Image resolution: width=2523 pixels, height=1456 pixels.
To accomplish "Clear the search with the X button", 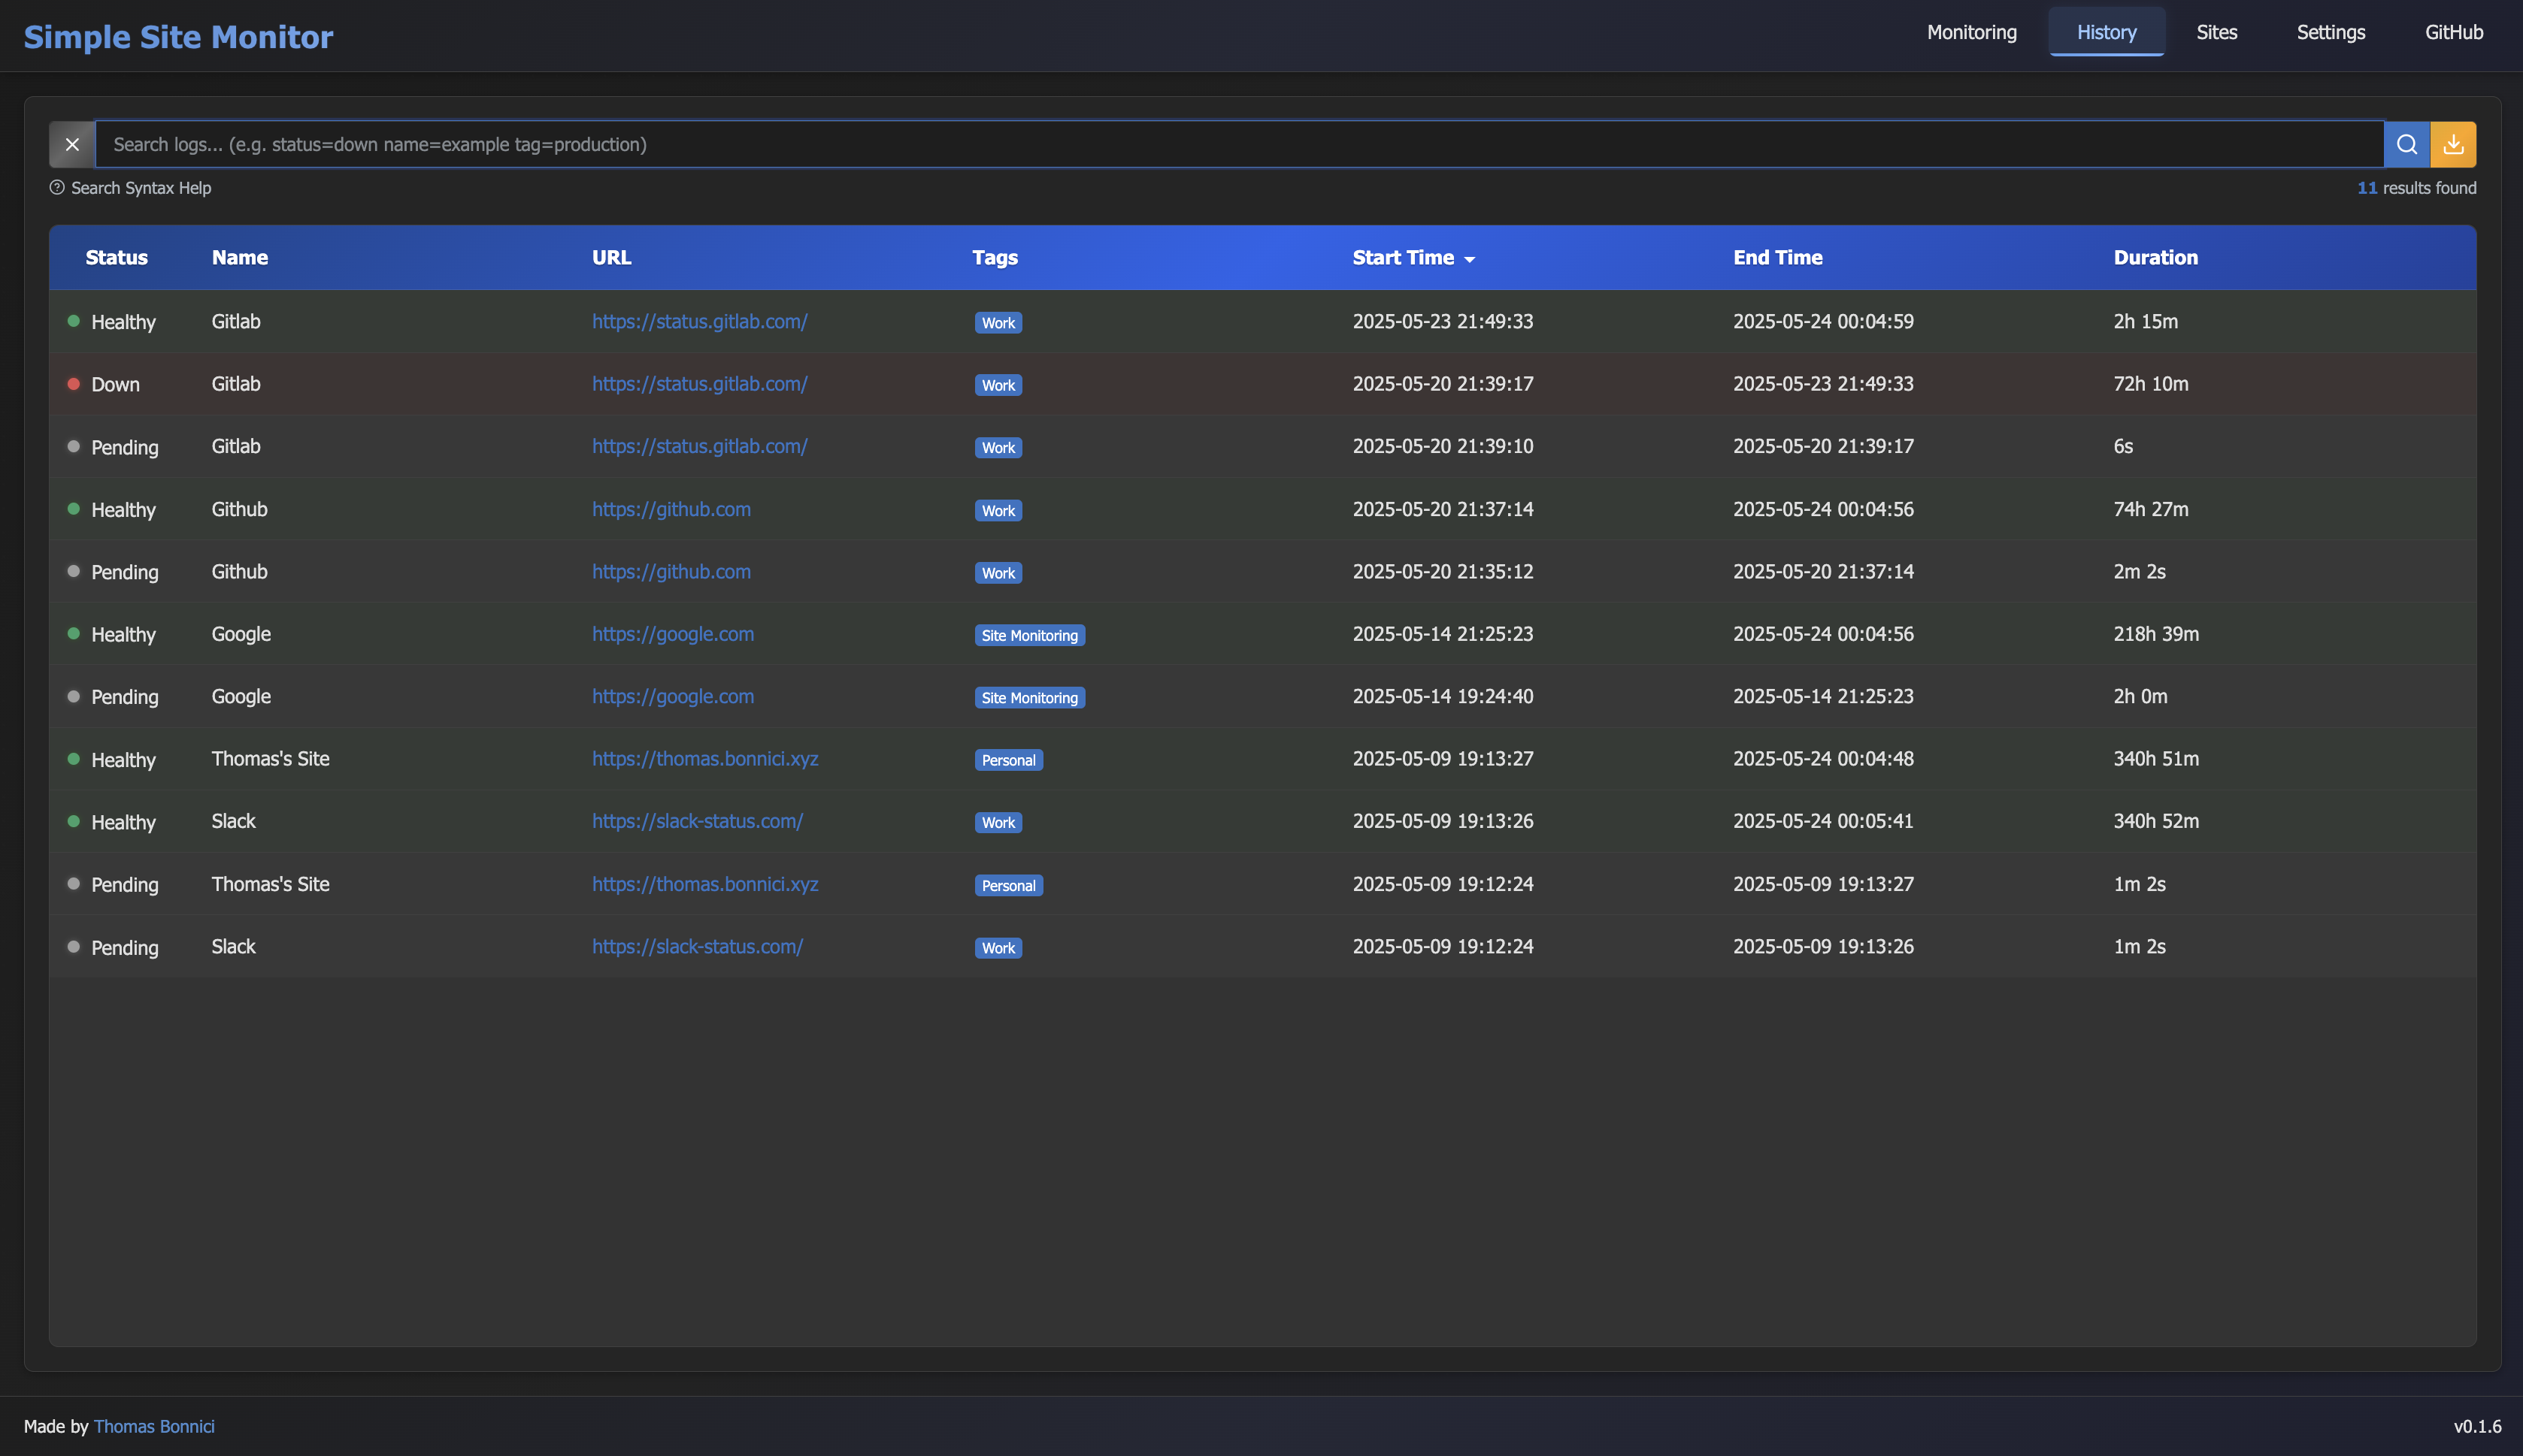I will coord(72,145).
